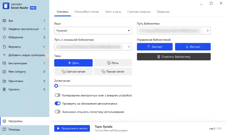Click the trash icon on Очистить Библиотеку

(159, 57)
